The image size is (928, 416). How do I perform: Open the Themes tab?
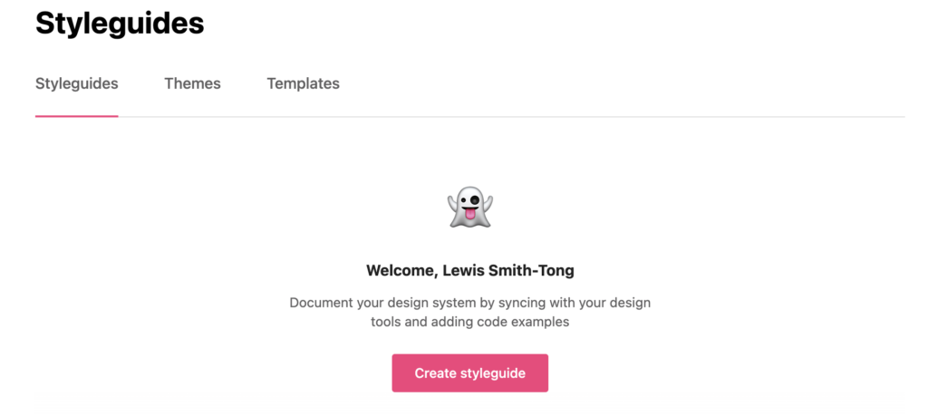point(192,83)
